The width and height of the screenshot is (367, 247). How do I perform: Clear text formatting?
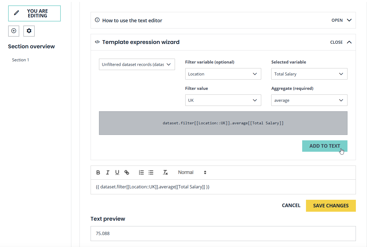pos(165,172)
